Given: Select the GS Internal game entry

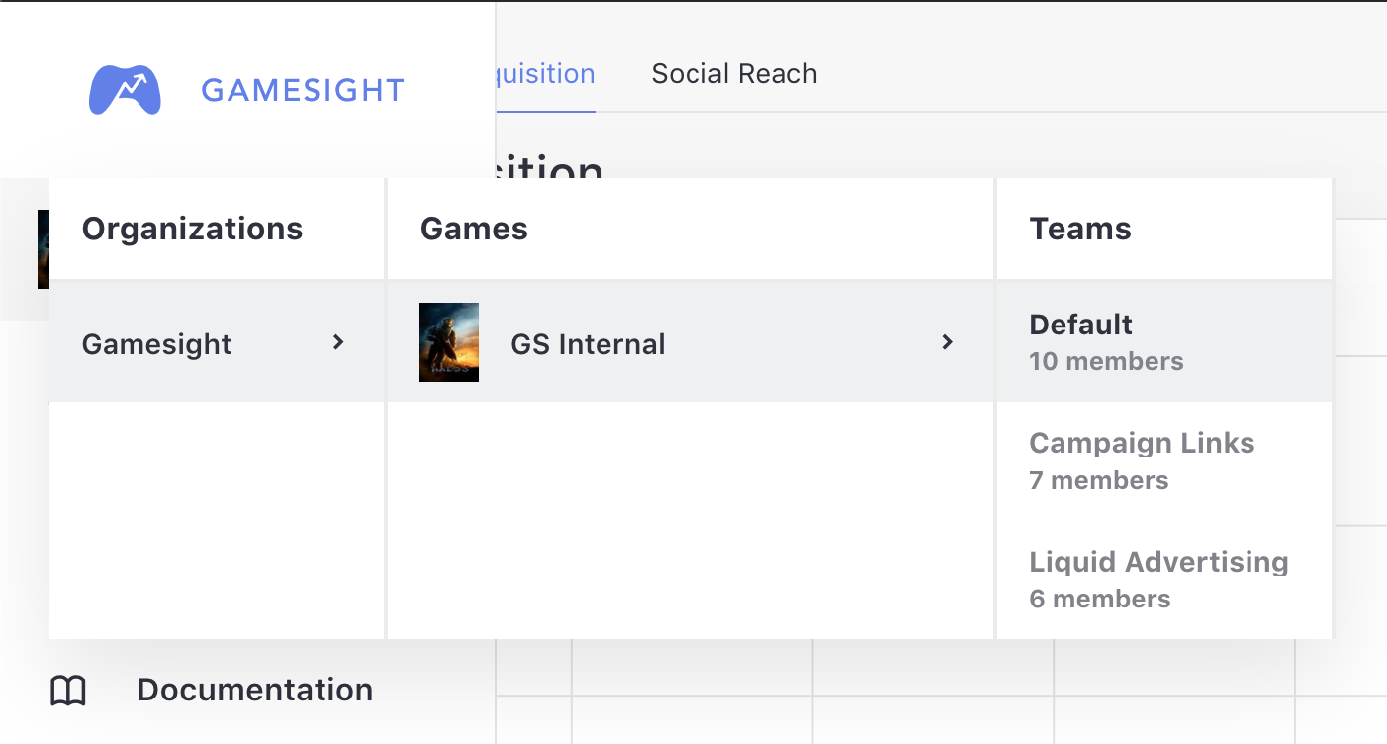Looking at the screenshot, I should pyautogui.click(x=588, y=344).
